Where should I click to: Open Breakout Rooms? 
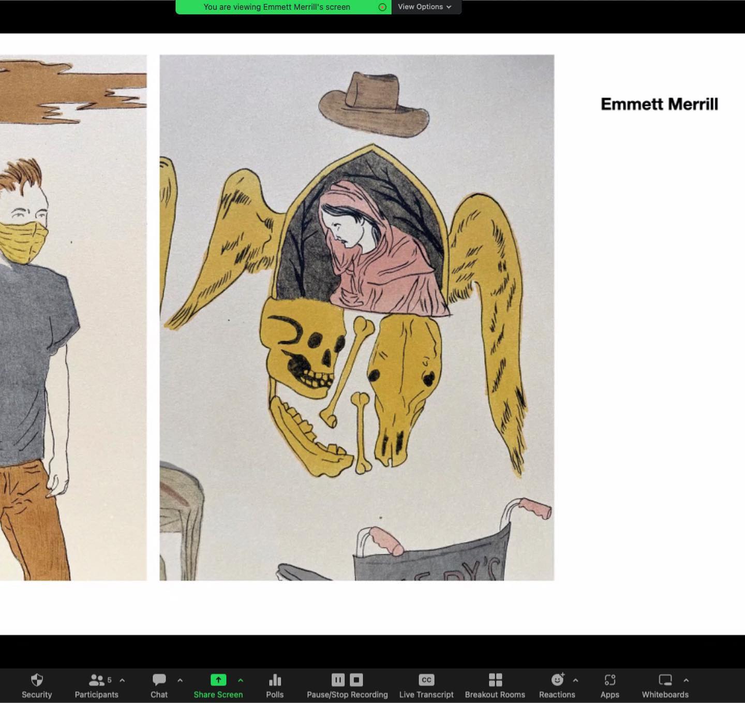tap(495, 680)
